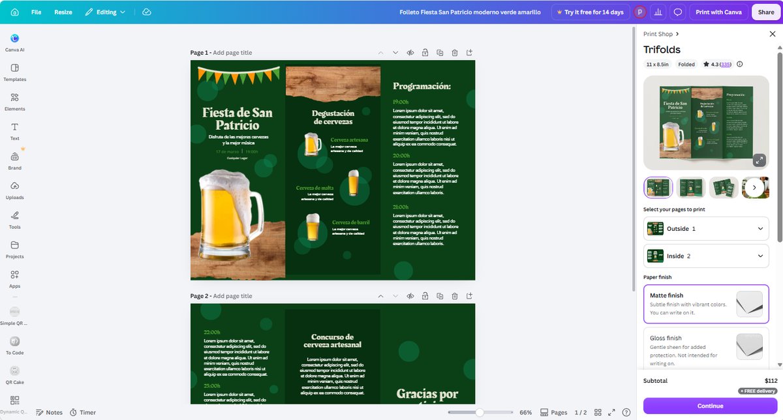Open the Brand panel
The width and height of the screenshot is (783, 420).
14,161
